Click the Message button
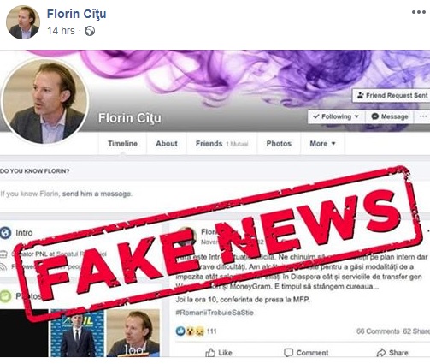This screenshot has height=364, width=430. (390, 116)
